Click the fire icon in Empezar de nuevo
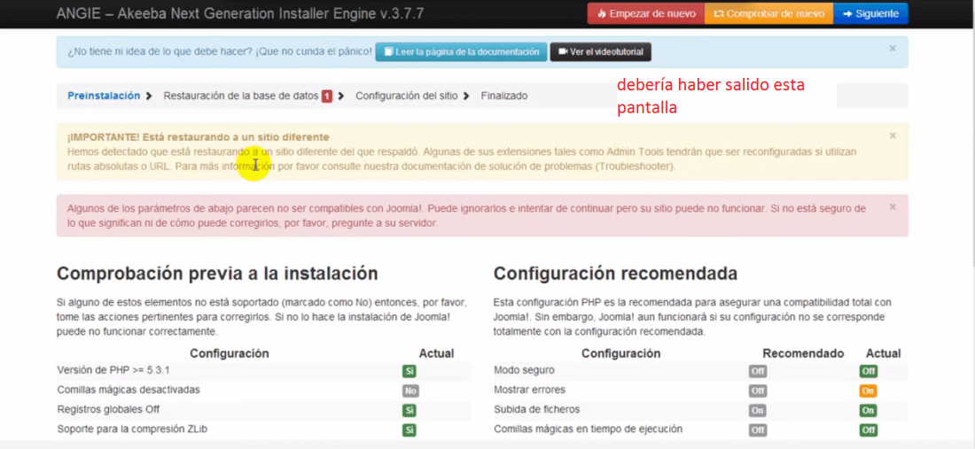The height and width of the screenshot is (449, 975). 601,13
